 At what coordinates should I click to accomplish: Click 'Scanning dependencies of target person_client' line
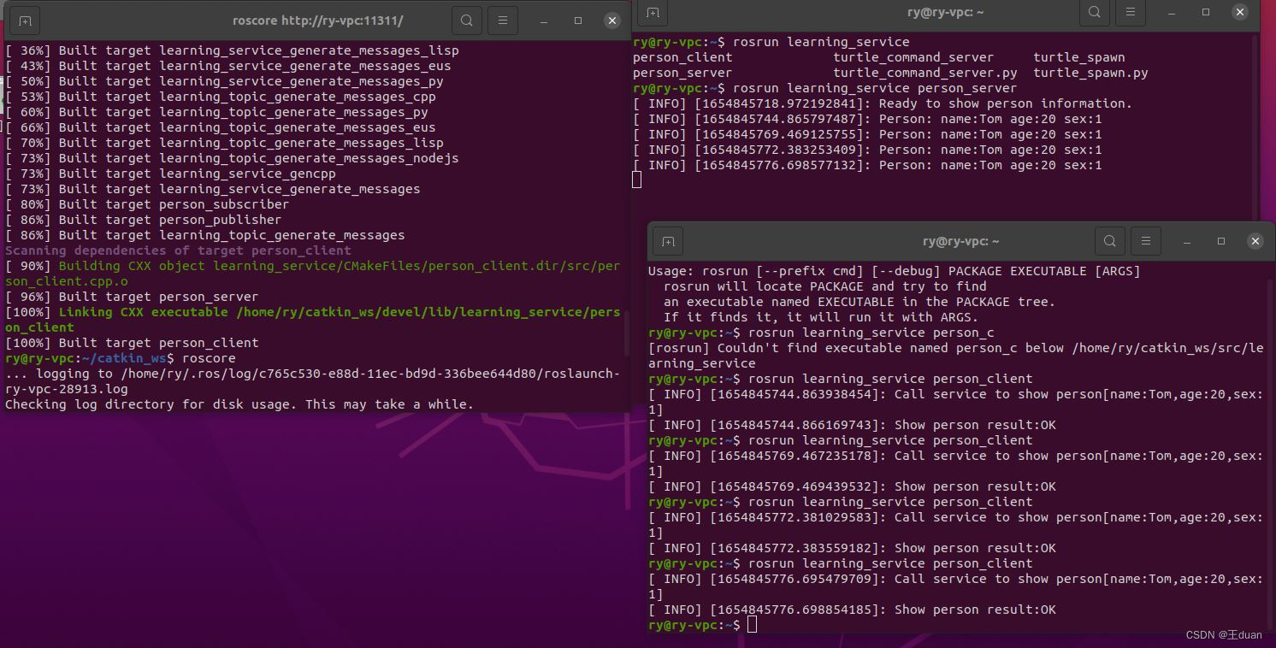pos(178,250)
